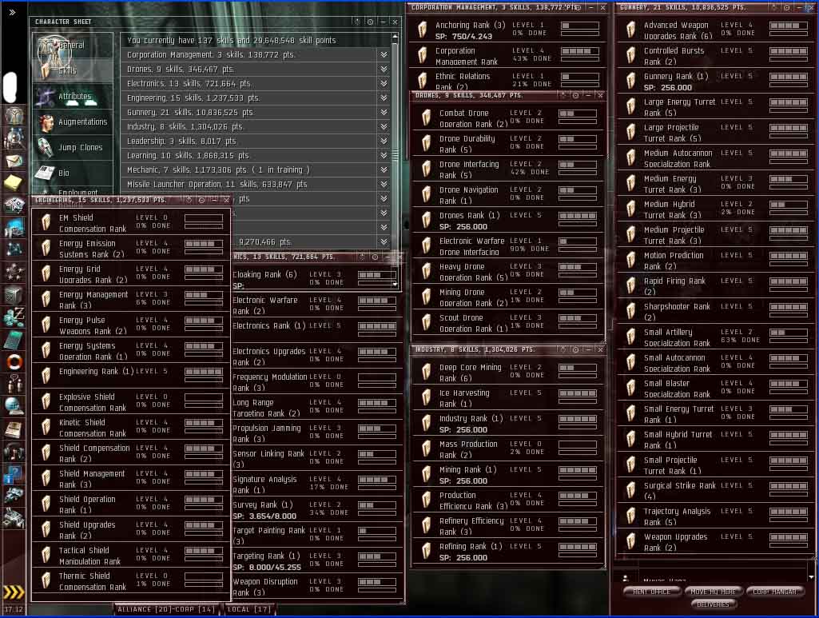819x618 pixels.
Task: Toggle the pin on Electronics window
Action: point(363,257)
